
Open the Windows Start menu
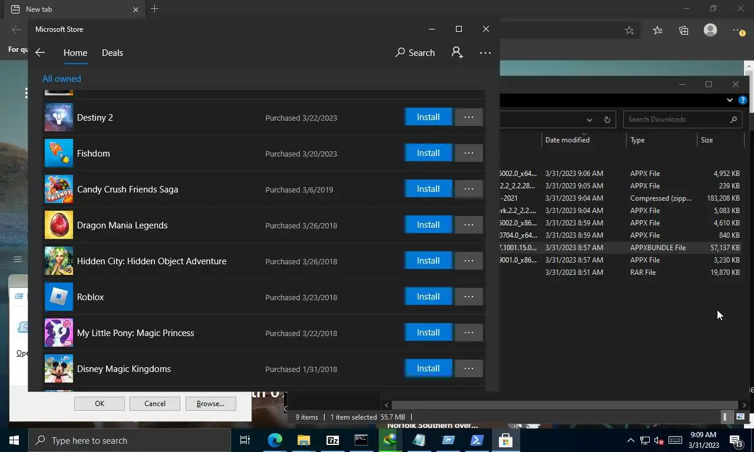[14, 440]
